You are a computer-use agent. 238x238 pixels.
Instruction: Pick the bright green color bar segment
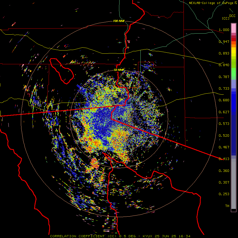coord(234,72)
